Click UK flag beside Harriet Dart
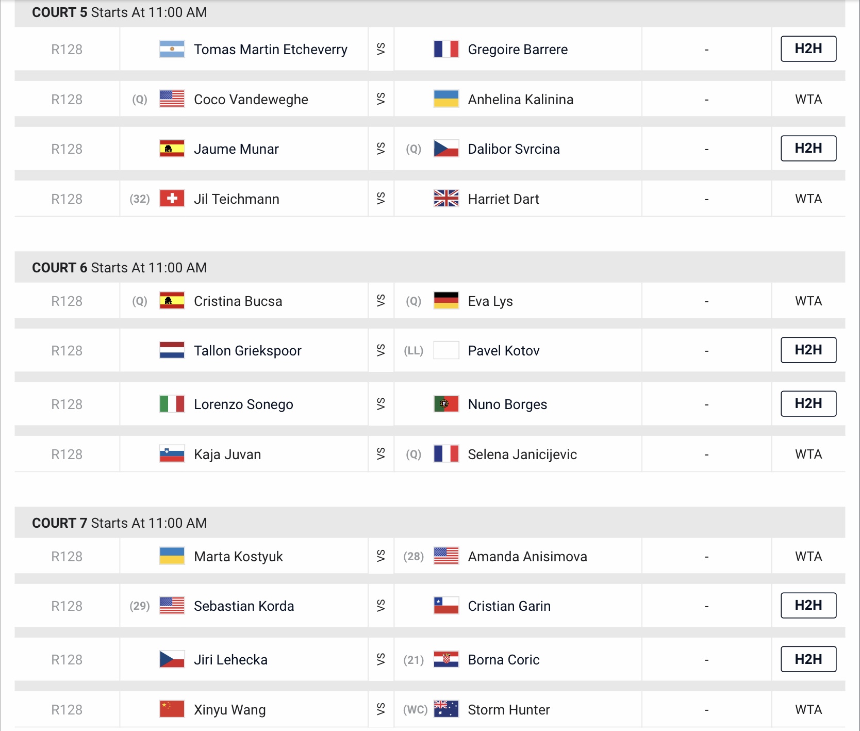 click(x=446, y=199)
